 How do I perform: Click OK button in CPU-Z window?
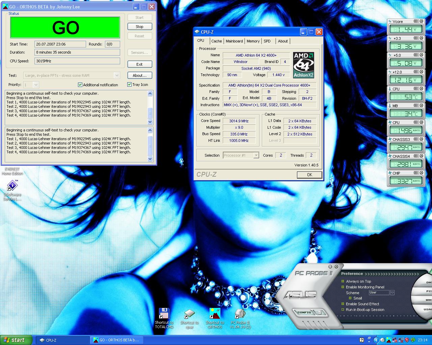pos(309,175)
